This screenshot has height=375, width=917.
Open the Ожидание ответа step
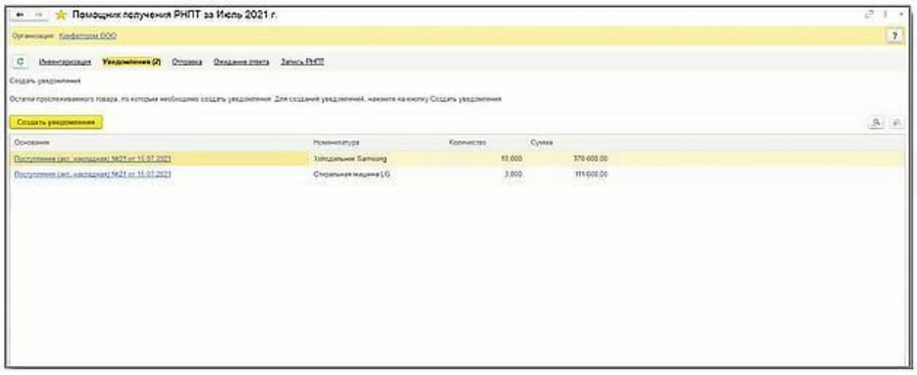click(x=241, y=62)
